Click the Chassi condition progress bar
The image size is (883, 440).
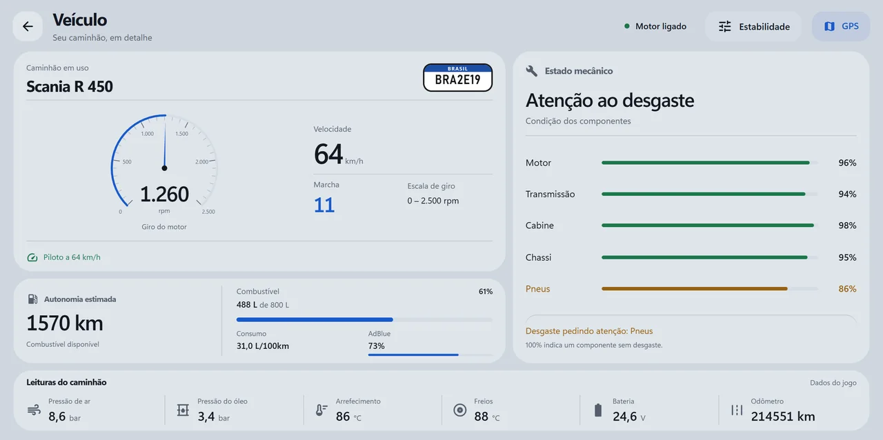pos(710,257)
